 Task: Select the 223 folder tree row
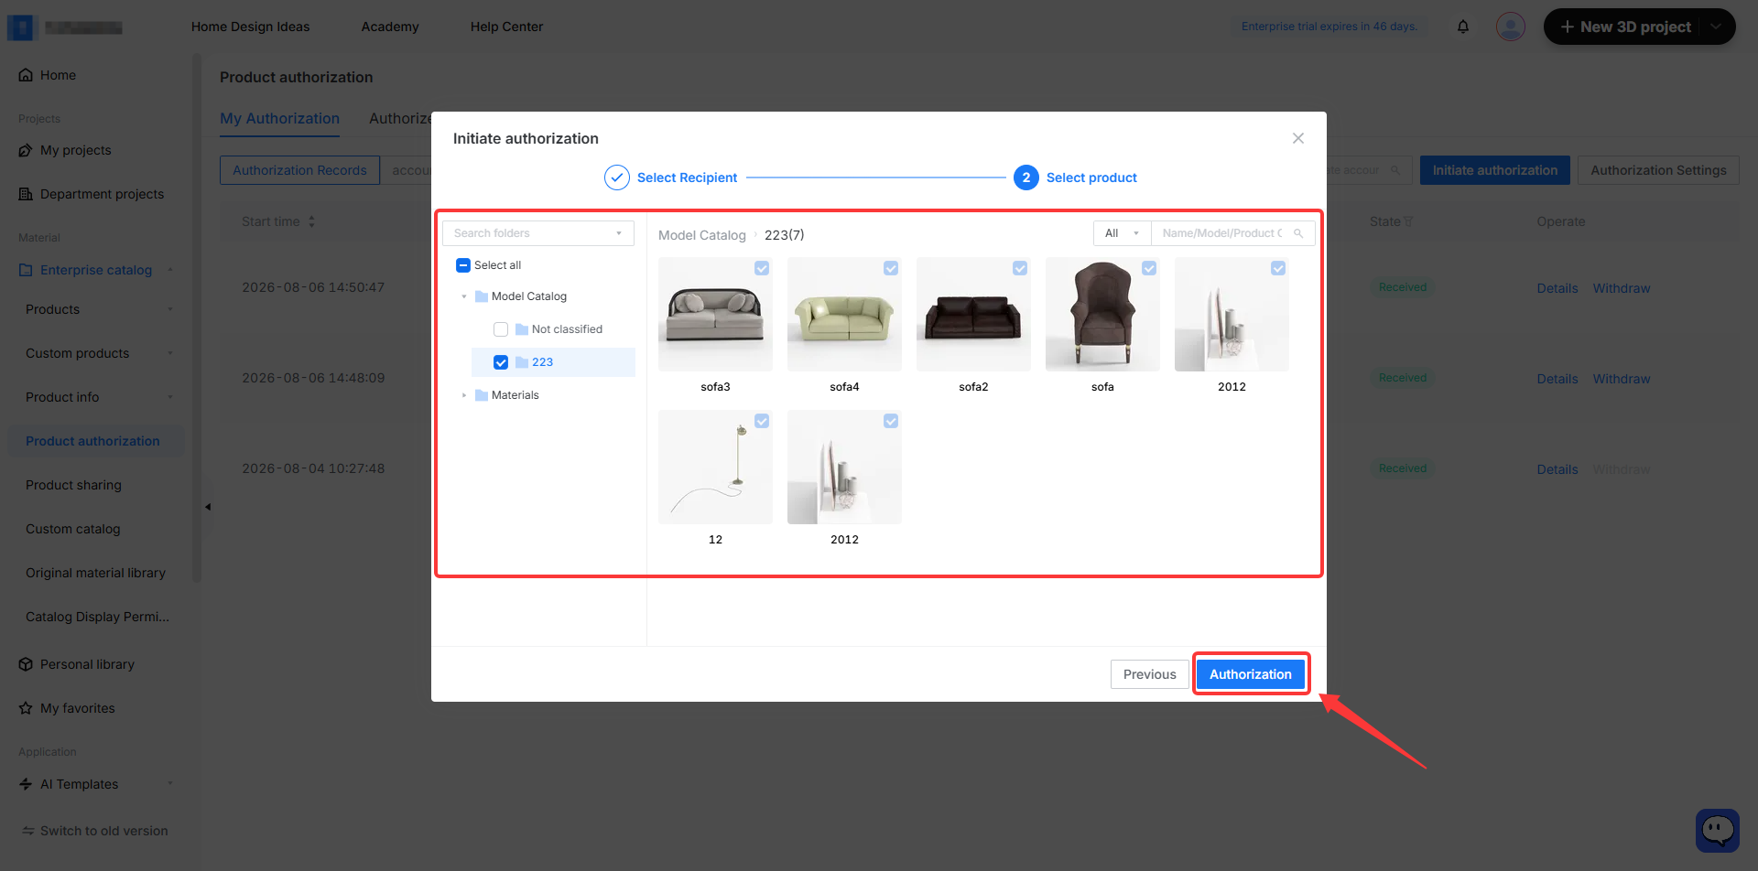click(553, 362)
